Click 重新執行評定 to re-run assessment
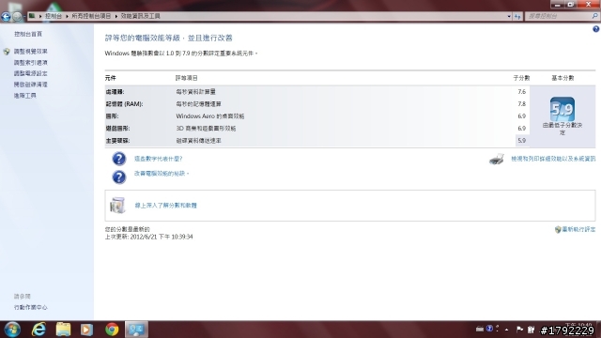The image size is (601, 338). click(x=578, y=229)
